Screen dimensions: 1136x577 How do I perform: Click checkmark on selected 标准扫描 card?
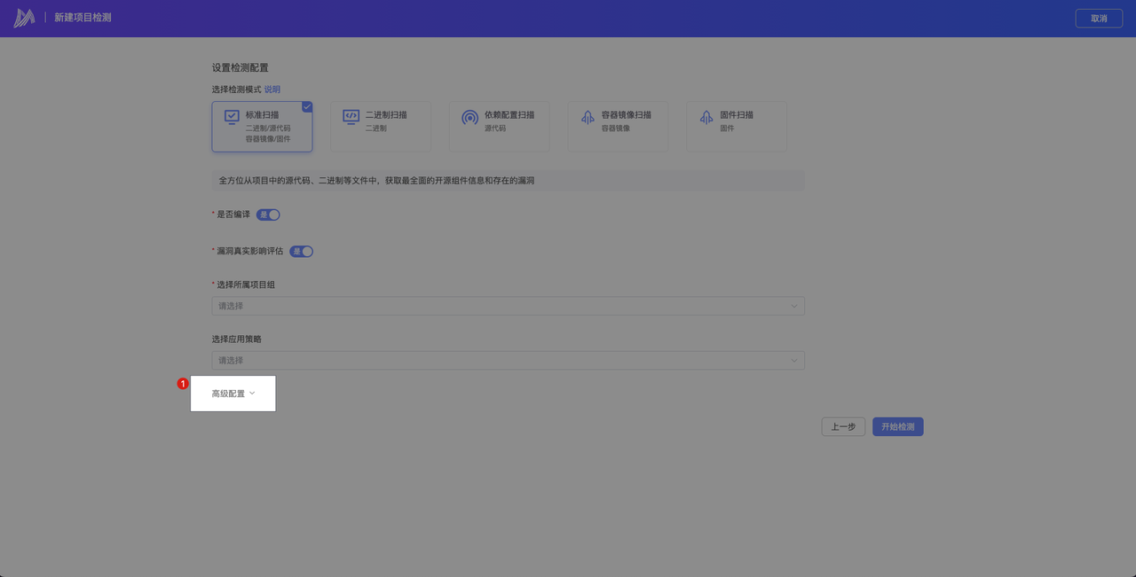point(307,106)
